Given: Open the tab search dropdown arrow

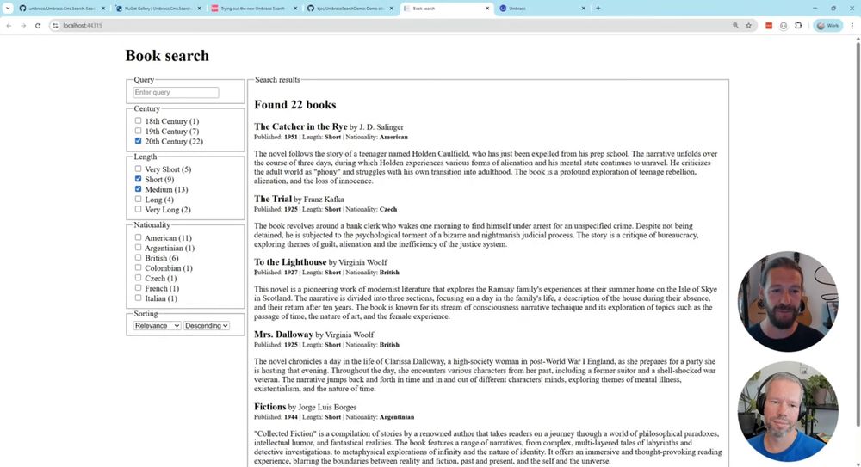Looking at the screenshot, I should pyautogui.click(x=8, y=9).
